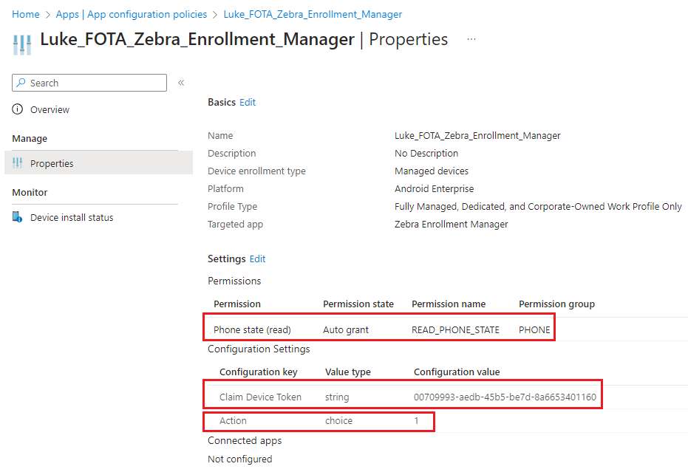The height and width of the screenshot is (472, 688).
Task: Open Overview via its info icon
Action: (x=16, y=109)
